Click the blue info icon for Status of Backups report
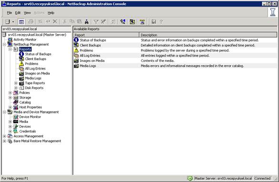The height and width of the screenshot is (182, 279). [76, 40]
